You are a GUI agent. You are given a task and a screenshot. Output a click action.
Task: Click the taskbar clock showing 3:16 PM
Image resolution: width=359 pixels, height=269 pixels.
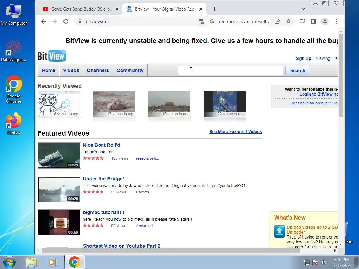(341, 262)
